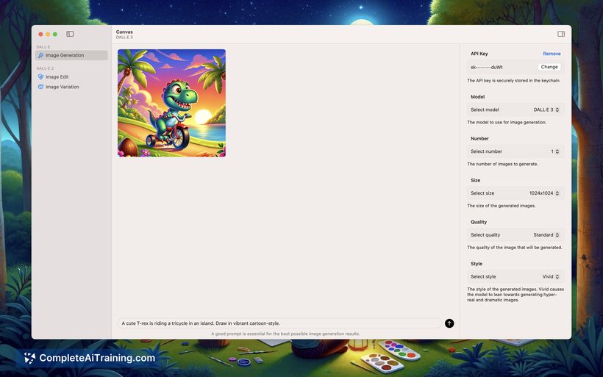Select Image Variation in the sidebar

[x=62, y=87]
